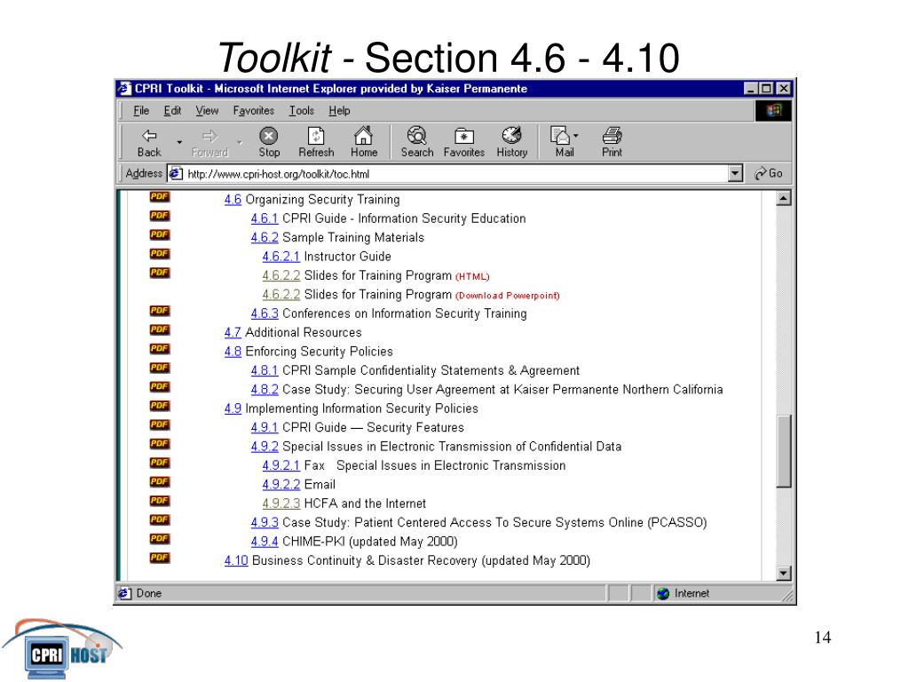909x682 pixels.
Task: Follow the 4.6.3 Conferences link
Action: click(265, 313)
